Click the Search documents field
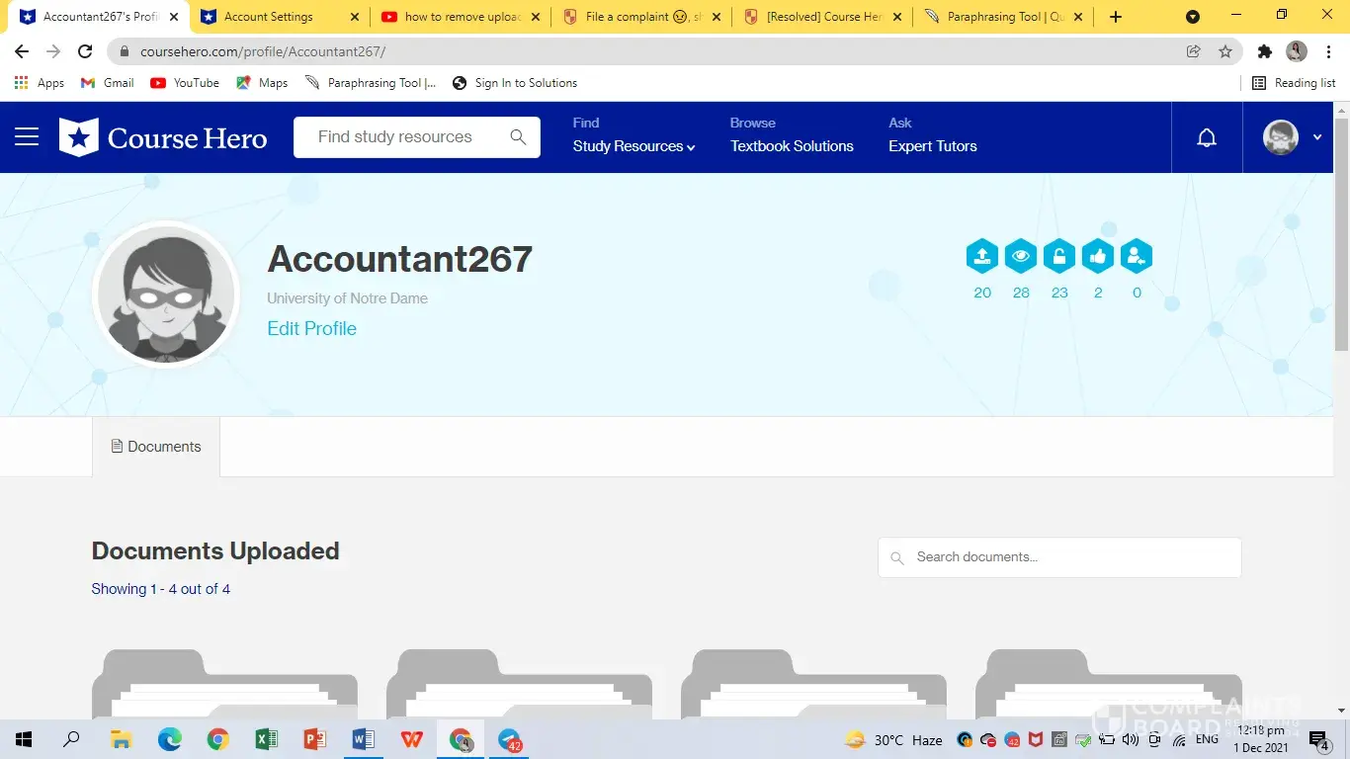1350x759 pixels. [x=1059, y=557]
